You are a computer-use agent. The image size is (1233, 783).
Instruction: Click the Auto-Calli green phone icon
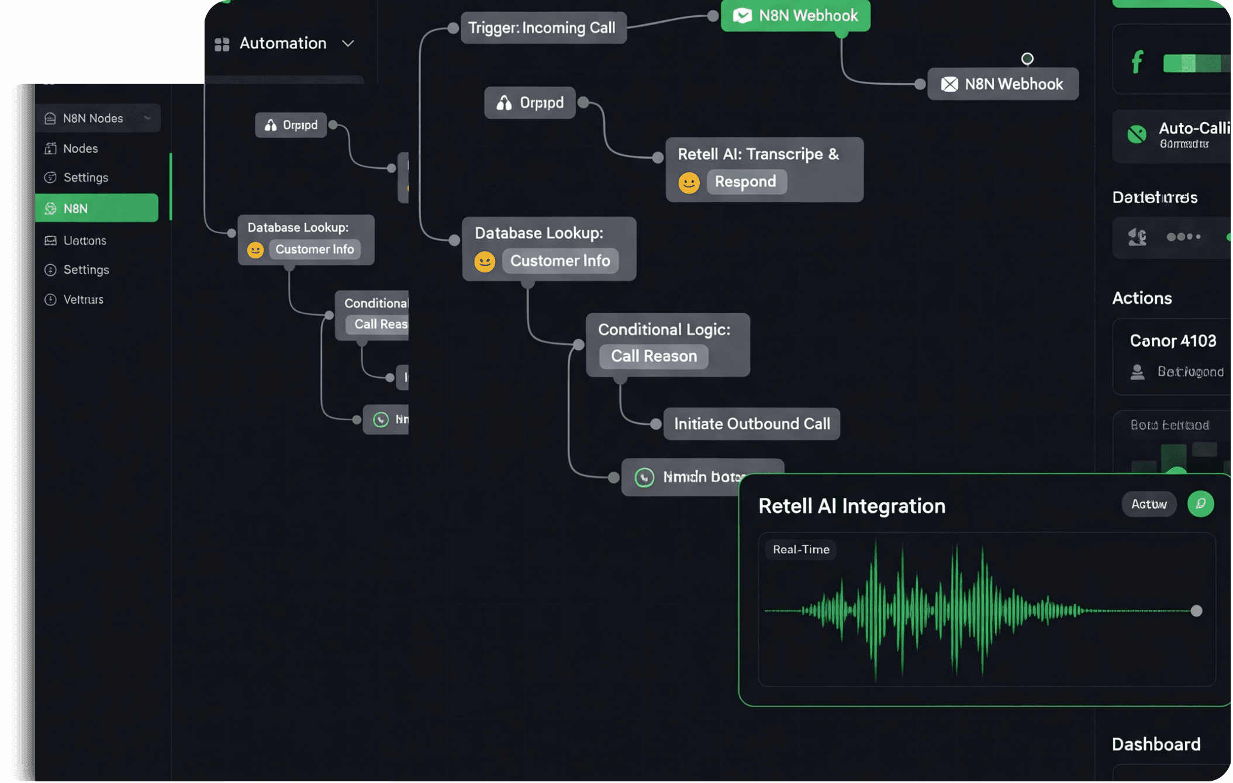click(x=1137, y=134)
